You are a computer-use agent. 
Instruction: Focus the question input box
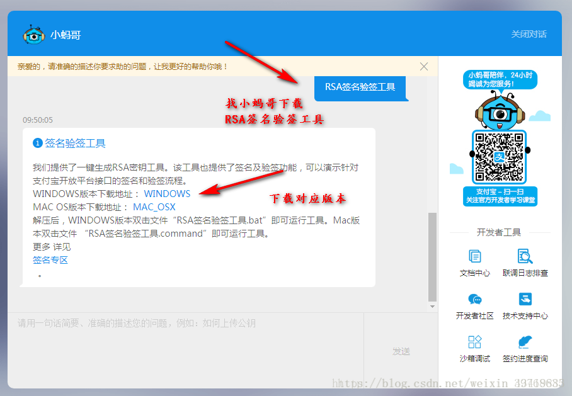(186, 350)
